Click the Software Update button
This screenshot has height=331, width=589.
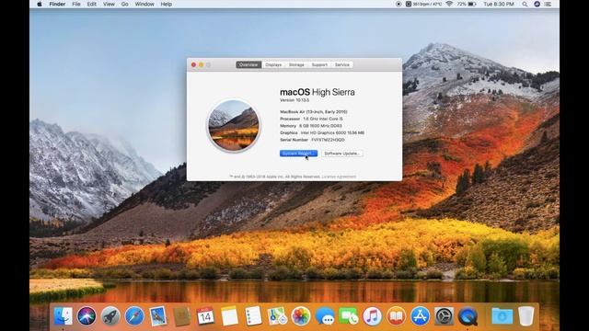pos(341,154)
